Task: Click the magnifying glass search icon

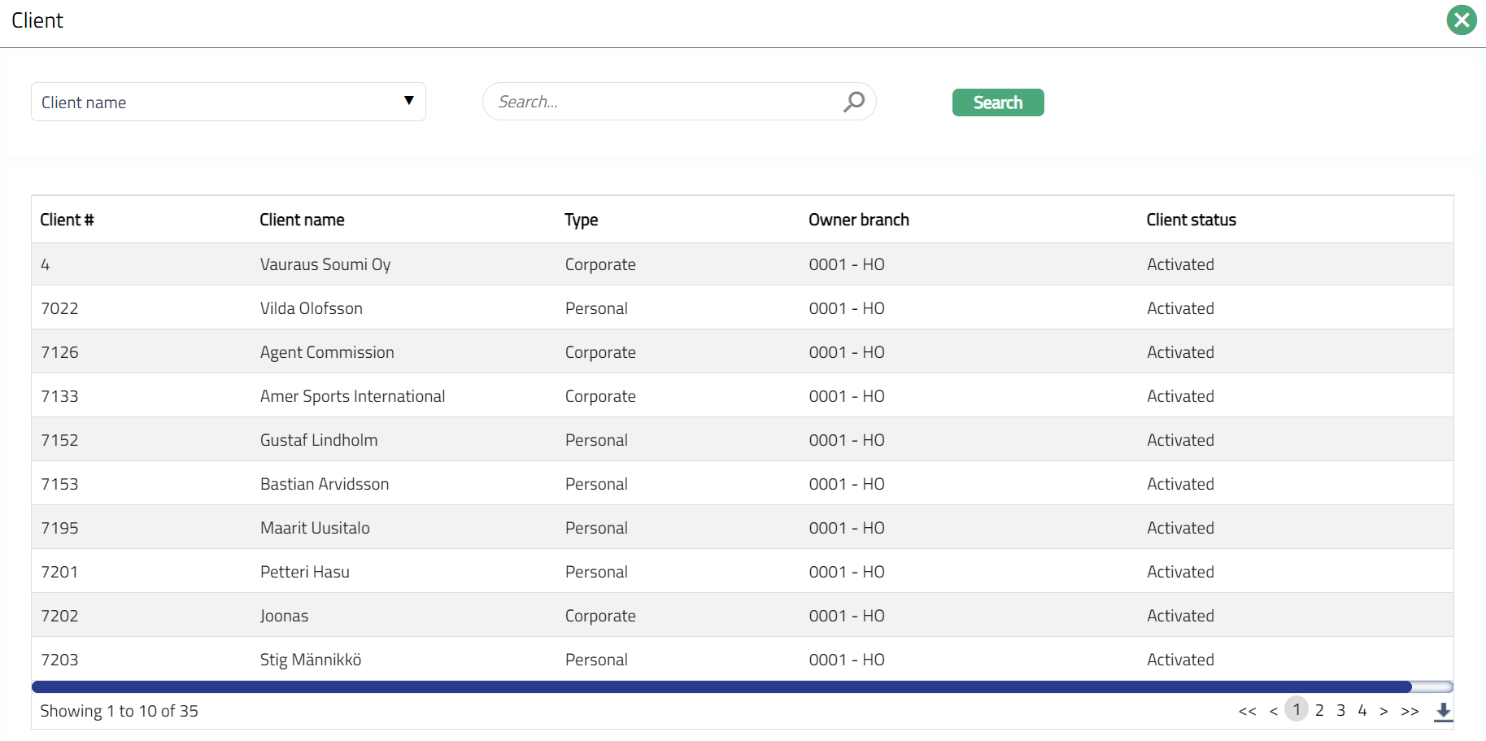Action: [x=853, y=102]
